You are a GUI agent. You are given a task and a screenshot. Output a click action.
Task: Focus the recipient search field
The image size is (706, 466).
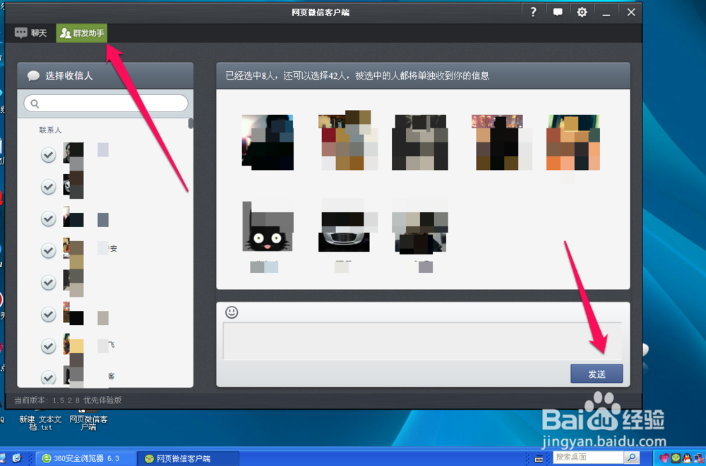pyautogui.click(x=106, y=104)
